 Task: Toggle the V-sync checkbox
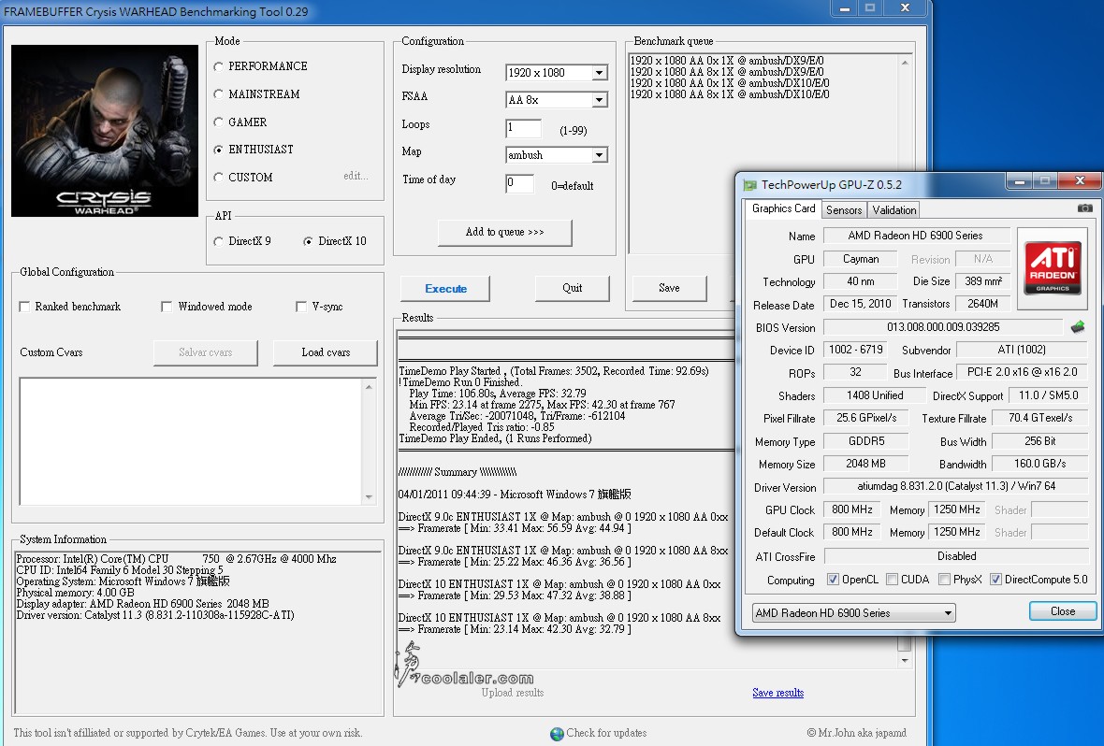tap(300, 306)
